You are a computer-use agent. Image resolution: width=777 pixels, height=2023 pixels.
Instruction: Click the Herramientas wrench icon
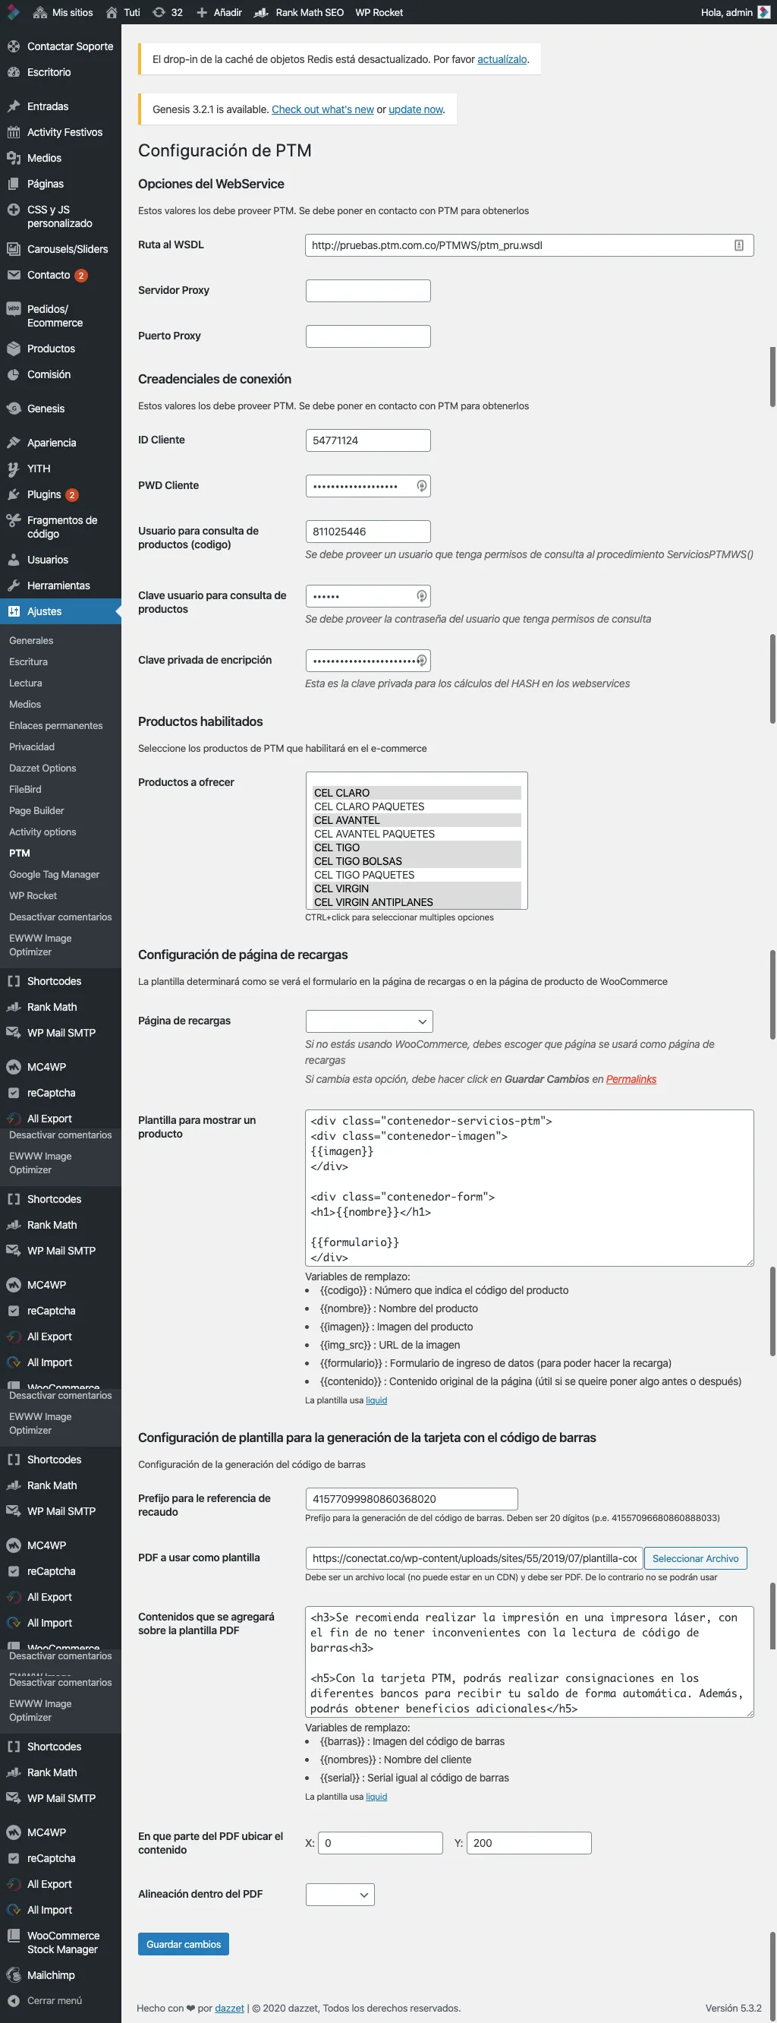(x=14, y=587)
